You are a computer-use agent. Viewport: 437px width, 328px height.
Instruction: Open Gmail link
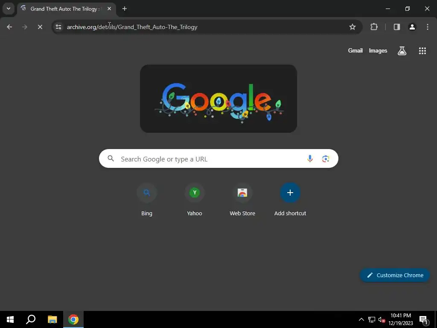click(355, 50)
